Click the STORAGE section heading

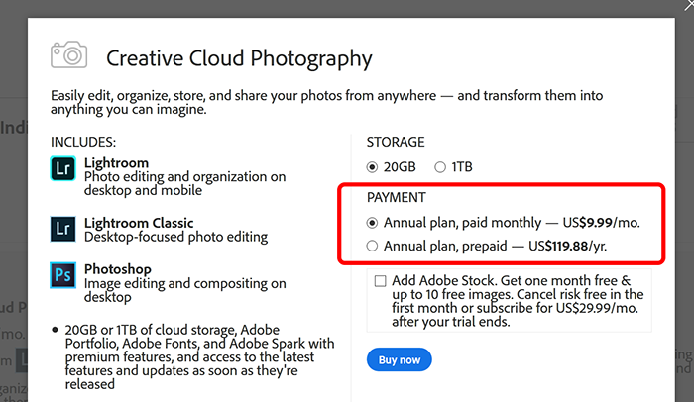coord(396,142)
